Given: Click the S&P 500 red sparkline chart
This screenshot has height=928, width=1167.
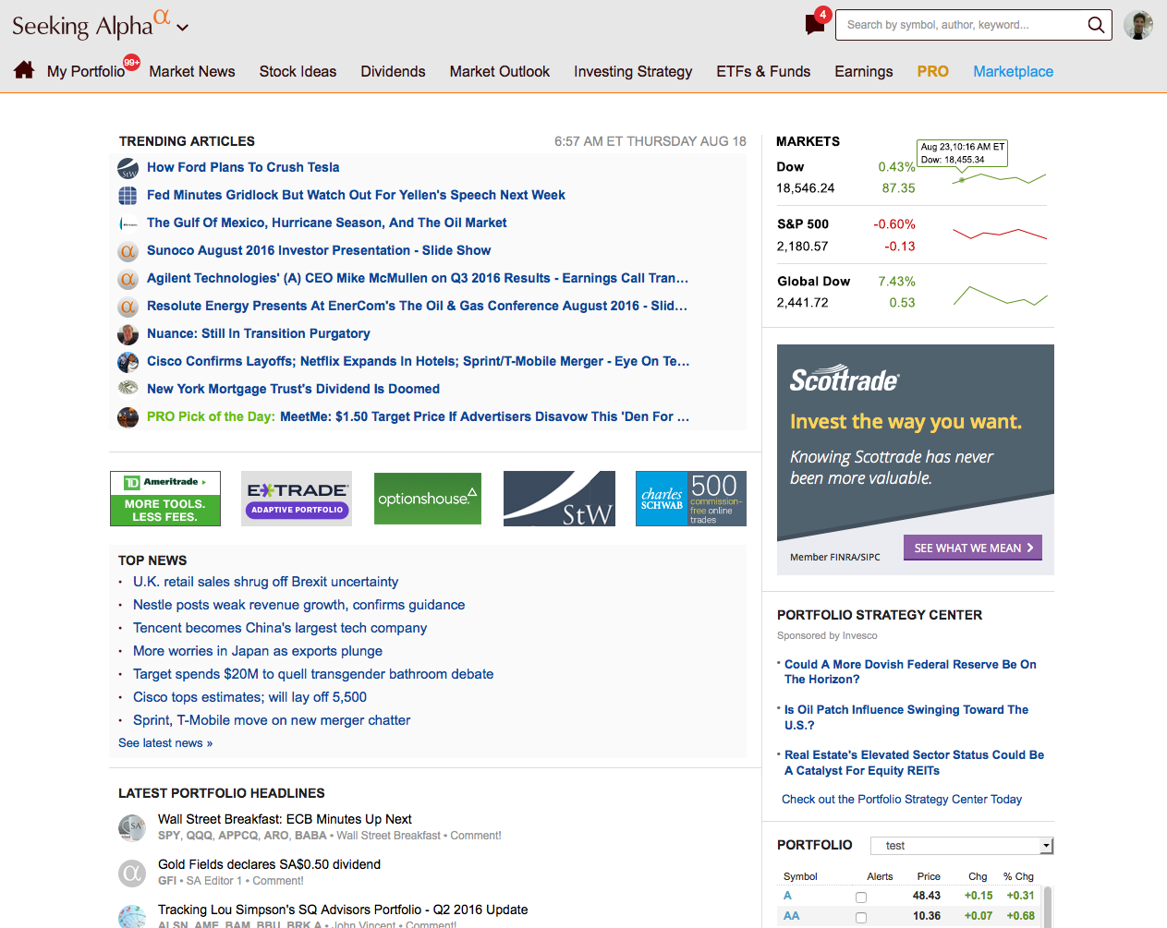Looking at the screenshot, I should 1000,235.
